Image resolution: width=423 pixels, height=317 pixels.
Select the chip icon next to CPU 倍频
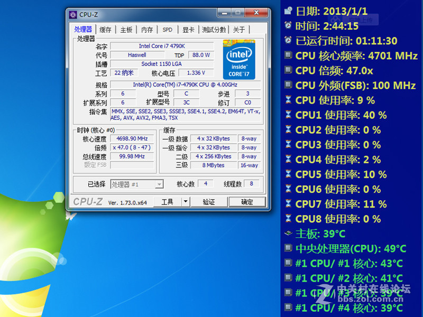(288, 70)
